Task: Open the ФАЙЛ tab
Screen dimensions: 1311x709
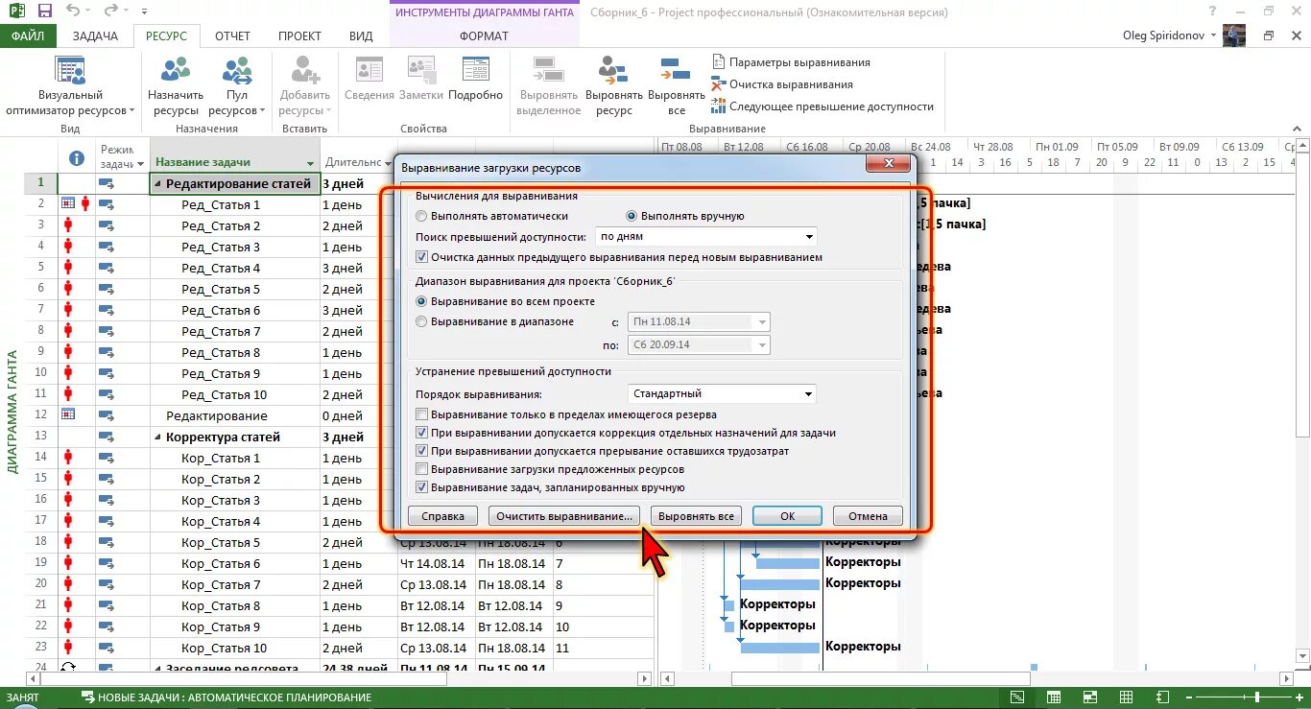Action: [28, 35]
